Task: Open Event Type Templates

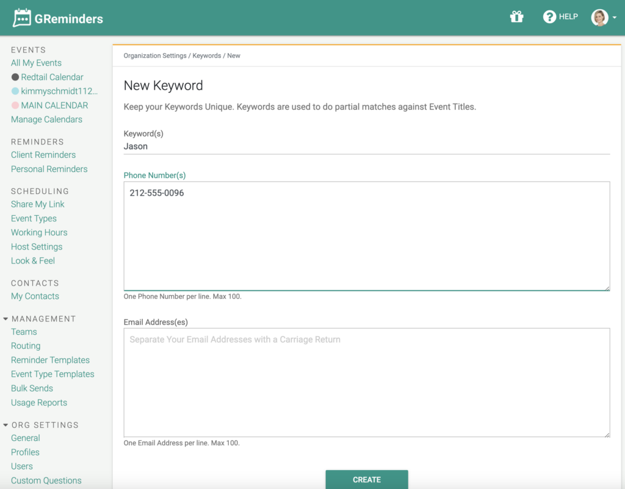Action: [x=52, y=374]
